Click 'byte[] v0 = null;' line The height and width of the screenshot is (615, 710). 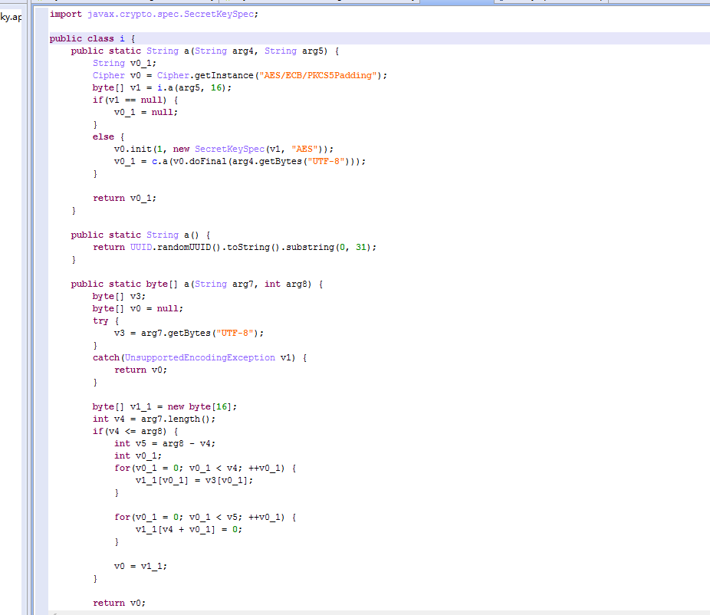(138, 308)
